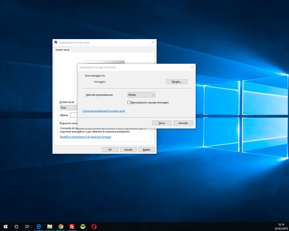Open the Windows Start menu

pos(5,227)
